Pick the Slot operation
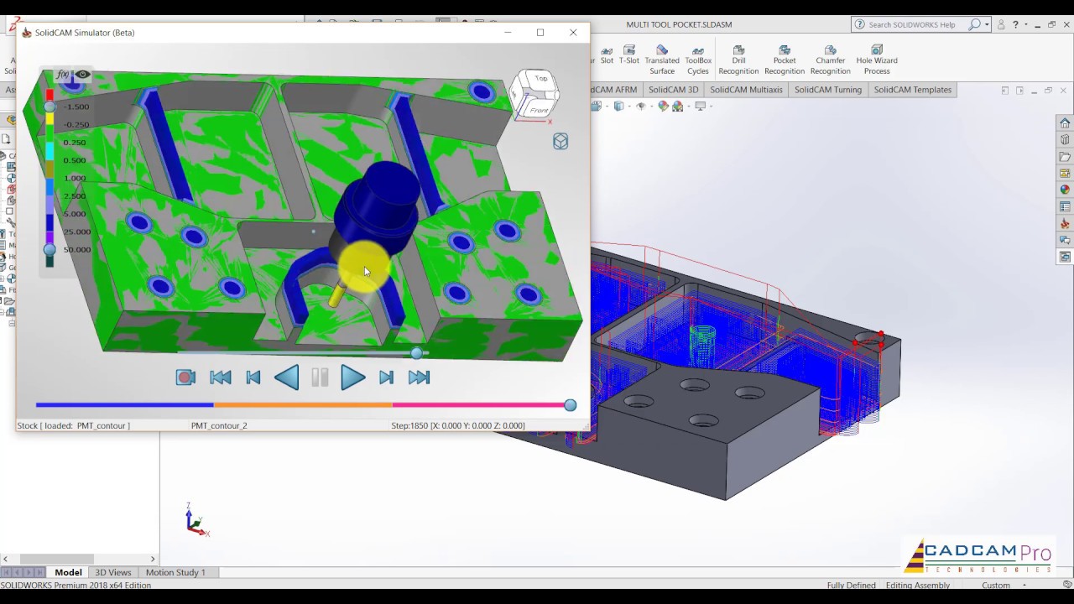1074x604 pixels. (607, 55)
